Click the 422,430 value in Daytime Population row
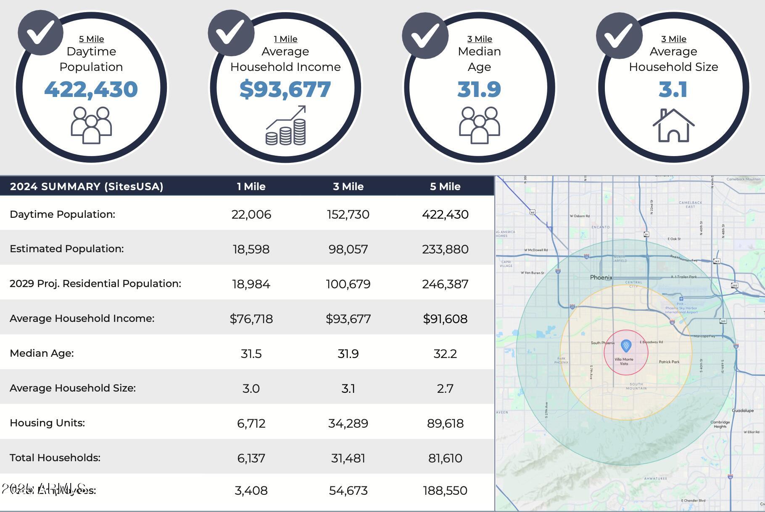The image size is (765, 512). pyautogui.click(x=445, y=214)
